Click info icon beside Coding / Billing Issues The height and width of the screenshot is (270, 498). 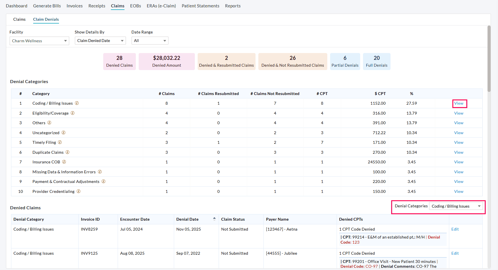(77, 103)
